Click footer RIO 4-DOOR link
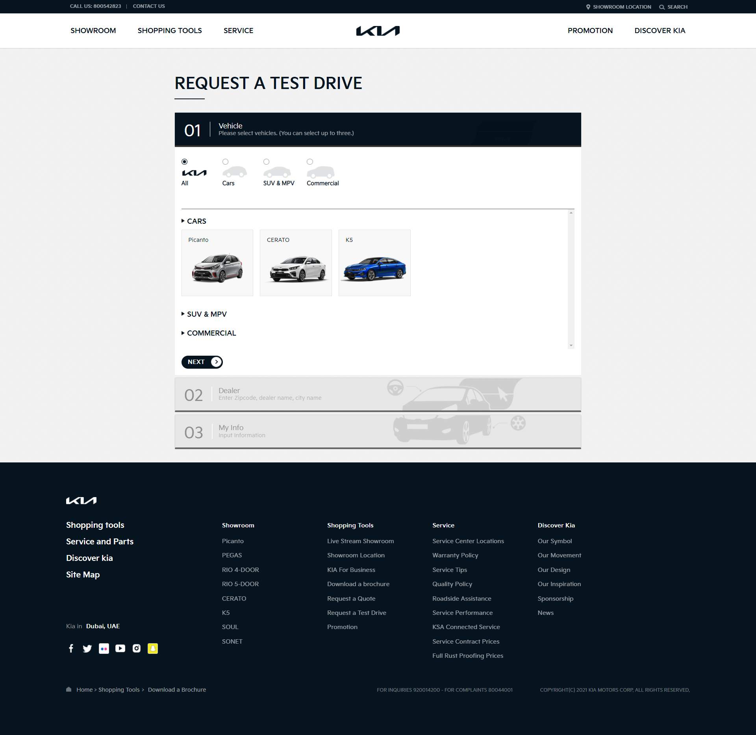This screenshot has height=735, width=756. point(240,570)
